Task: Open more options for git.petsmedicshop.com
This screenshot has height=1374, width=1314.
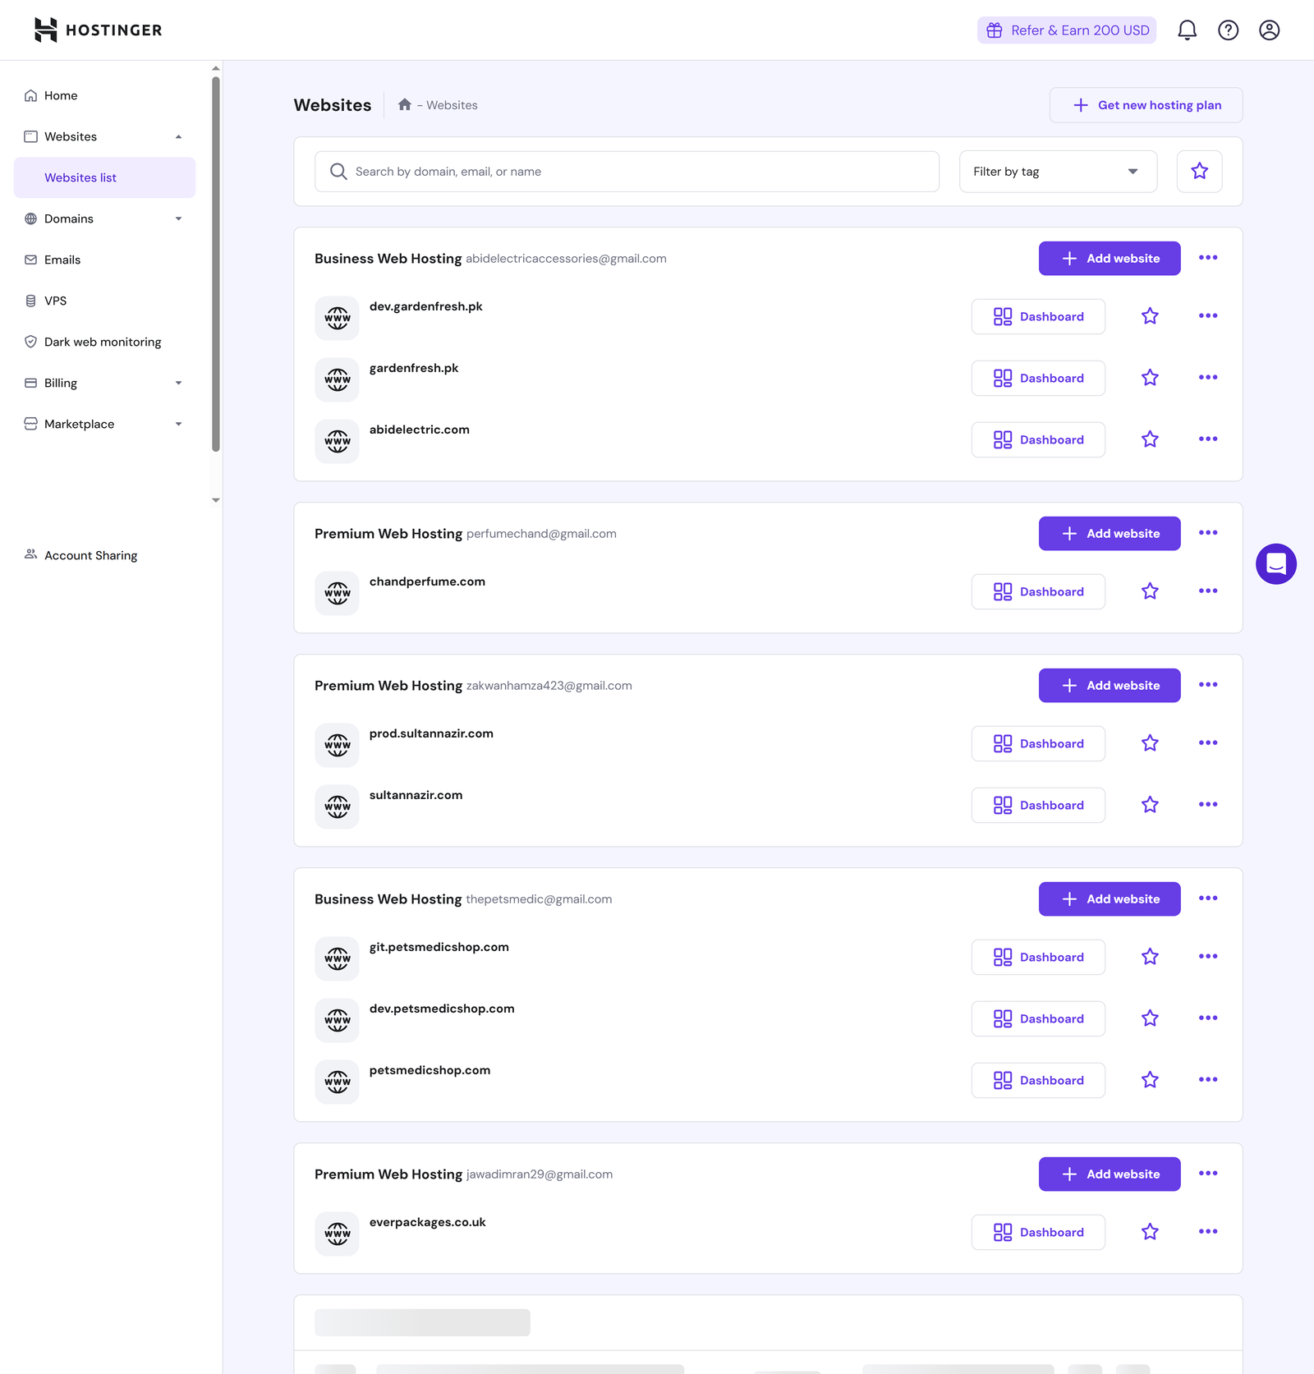Action: [1208, 957]
